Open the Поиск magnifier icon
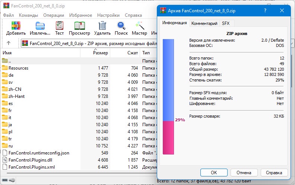This screenshot has width=295, height=185. click(x=121, y=26)
